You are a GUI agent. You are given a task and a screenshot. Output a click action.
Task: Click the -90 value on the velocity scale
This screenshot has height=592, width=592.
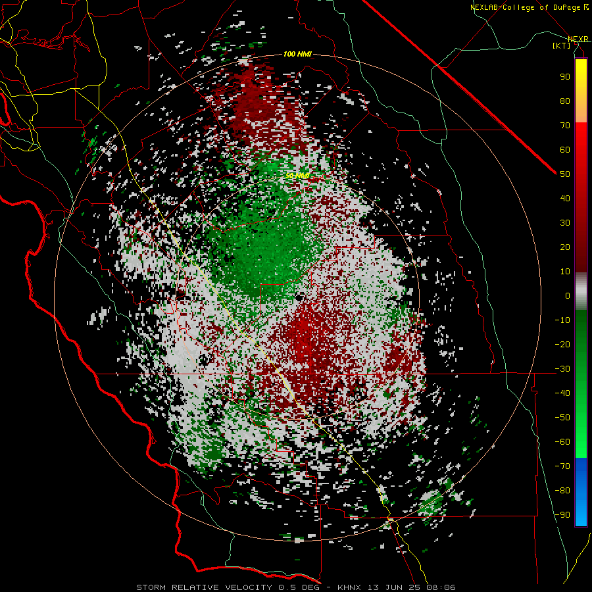point(562,515)
